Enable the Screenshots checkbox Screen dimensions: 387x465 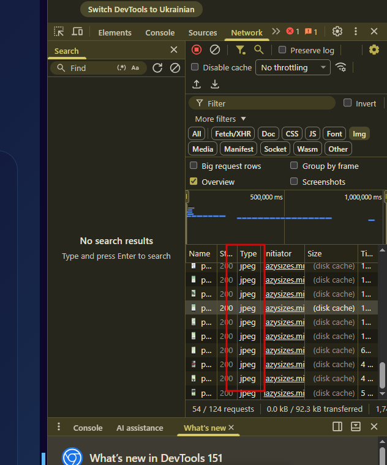coord(294,181)
